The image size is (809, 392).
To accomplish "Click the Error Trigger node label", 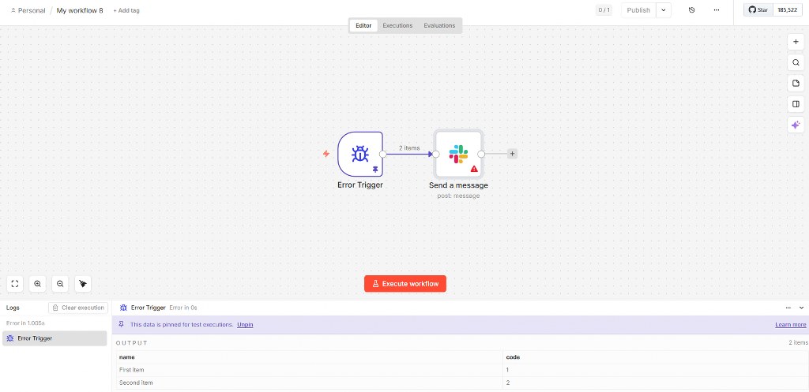I will (360, 185).
